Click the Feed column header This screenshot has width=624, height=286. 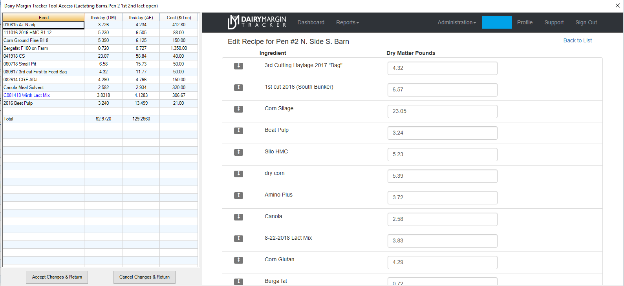[43, 17]
